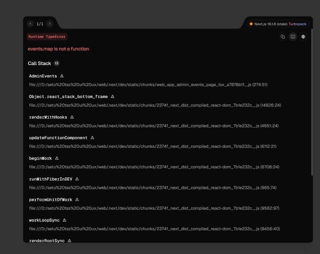
Task: Select the Object.react_stack_bottom_frame frame name
Action: pos(68,97)
